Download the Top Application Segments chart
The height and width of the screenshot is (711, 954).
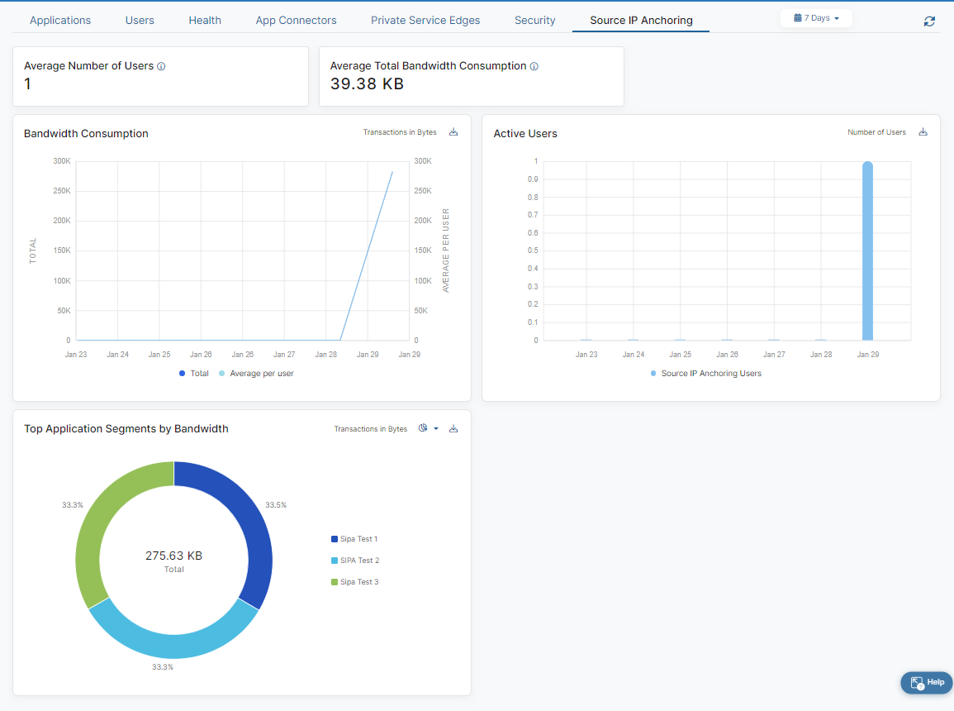click(x=453, y=428)
